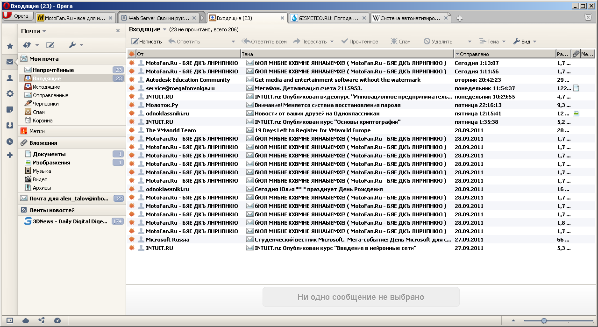Image resolution: width=598 pixels, height=327 pixels.
Task: Click the Написать compose button
Action: tap(146, 42)
